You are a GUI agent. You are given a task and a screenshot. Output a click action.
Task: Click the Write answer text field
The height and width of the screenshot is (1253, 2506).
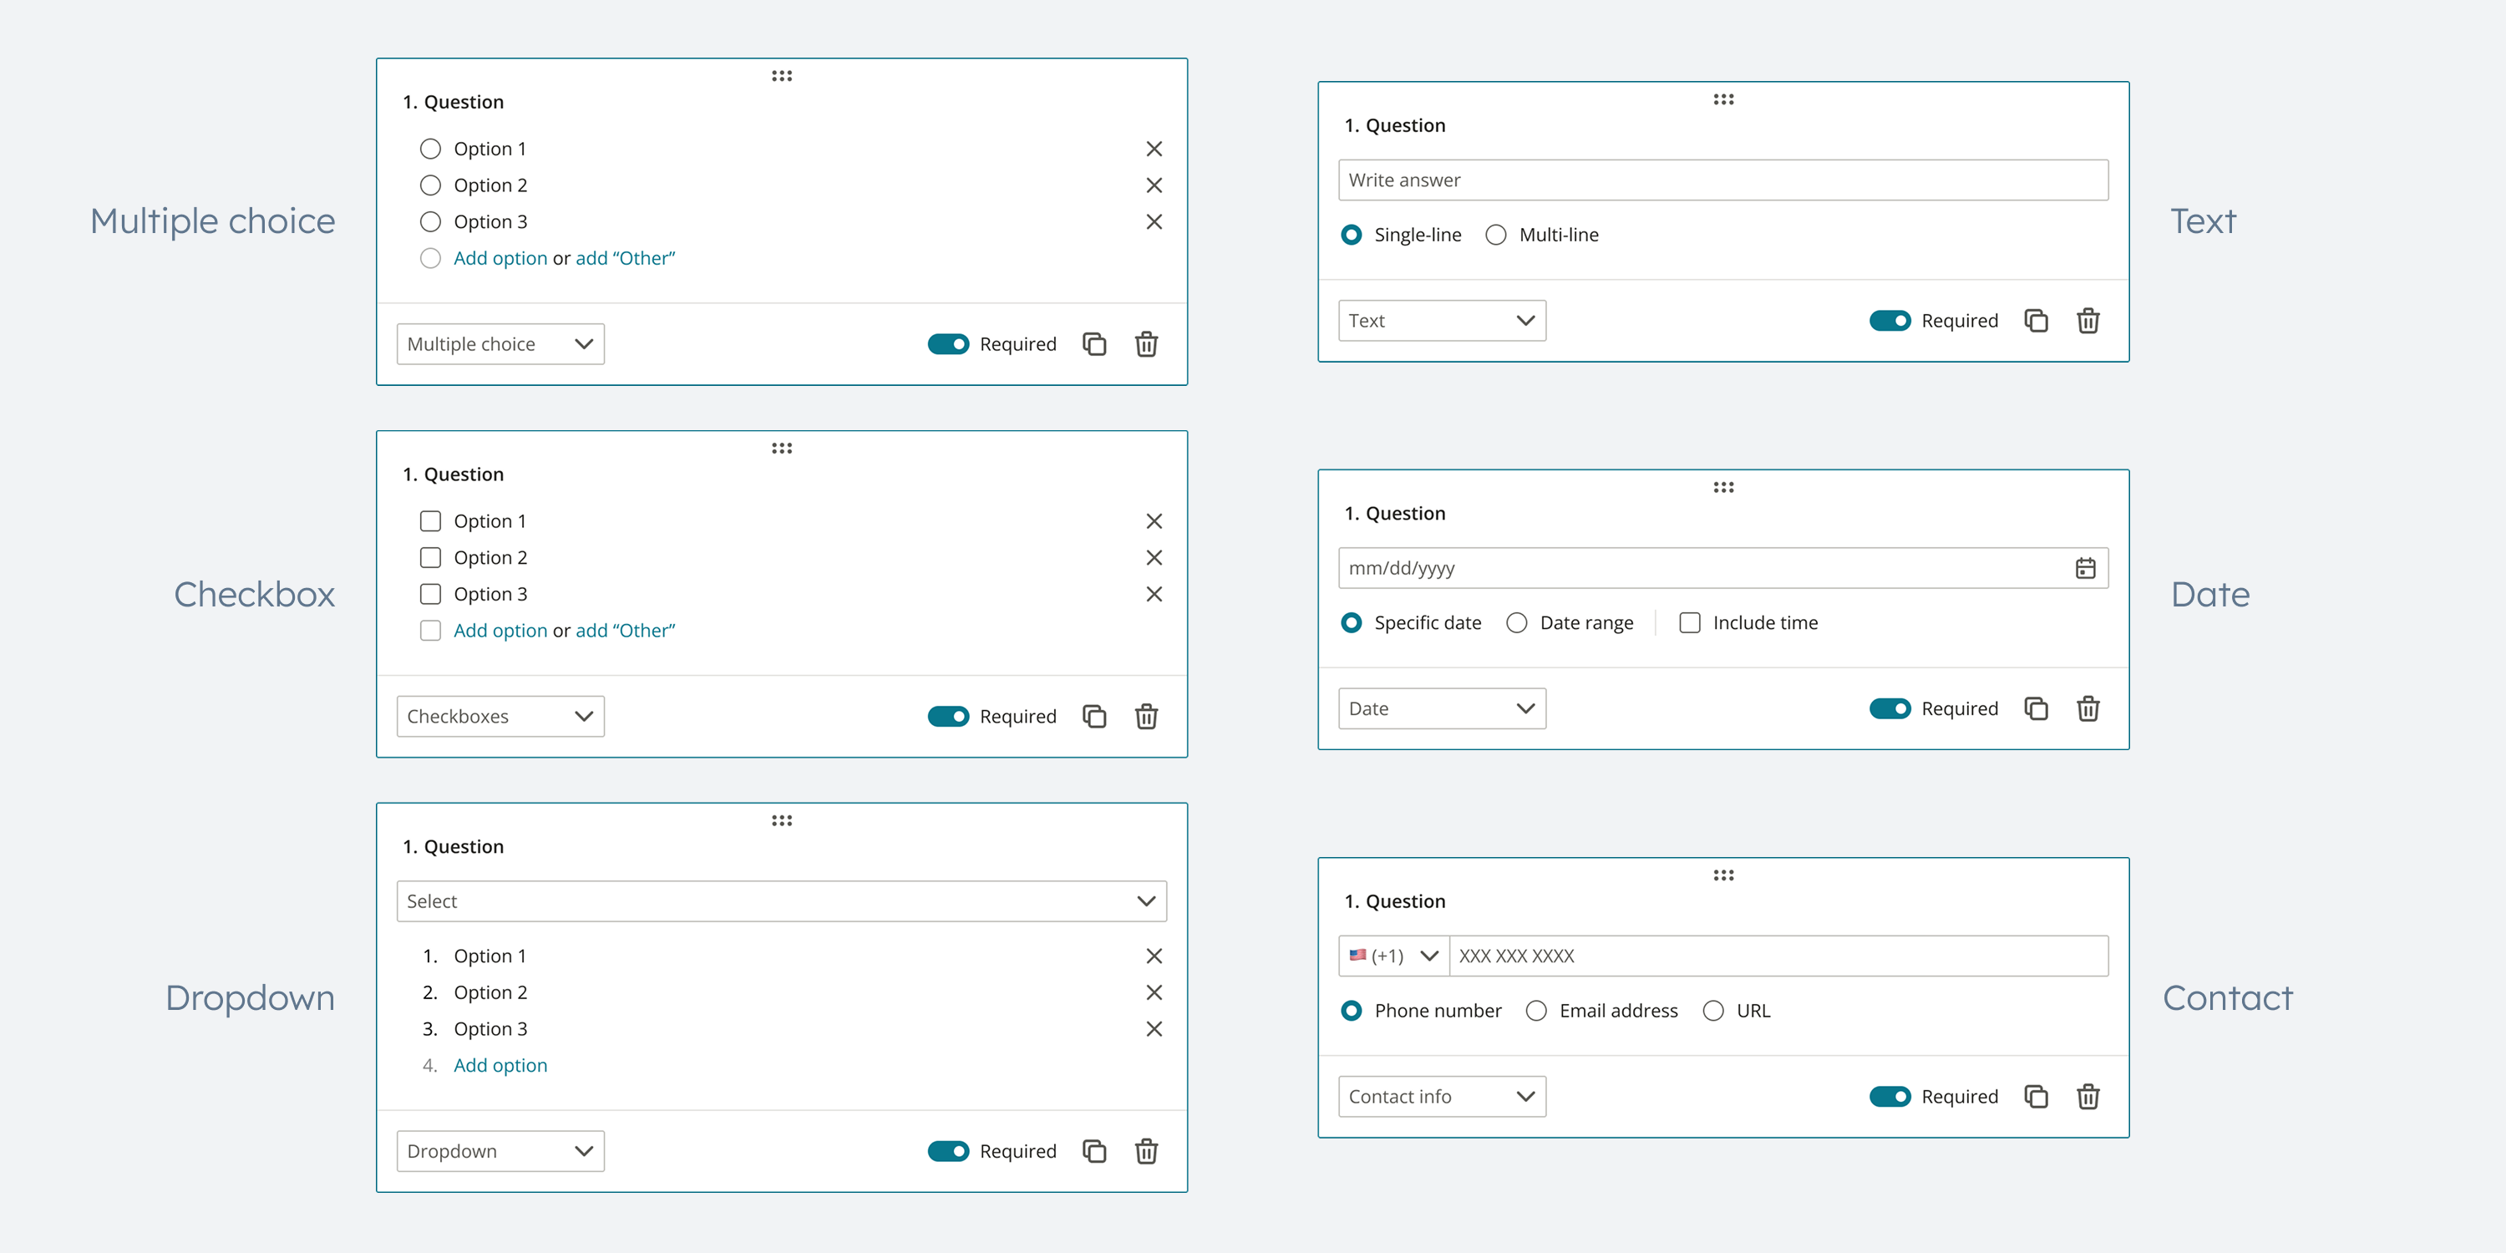[1722, 181]
